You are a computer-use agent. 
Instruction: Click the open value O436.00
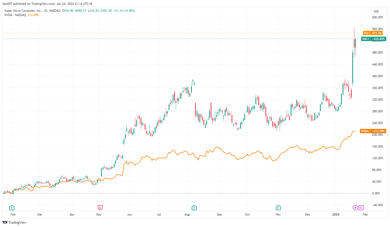click(x=68, y=11)
